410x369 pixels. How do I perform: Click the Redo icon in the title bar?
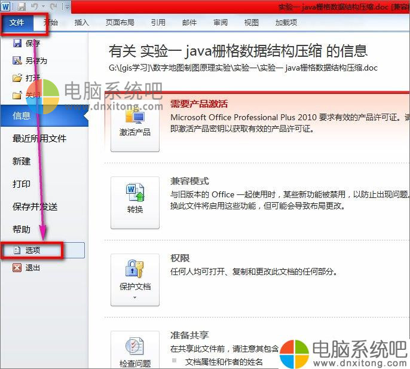click(53, 7)
